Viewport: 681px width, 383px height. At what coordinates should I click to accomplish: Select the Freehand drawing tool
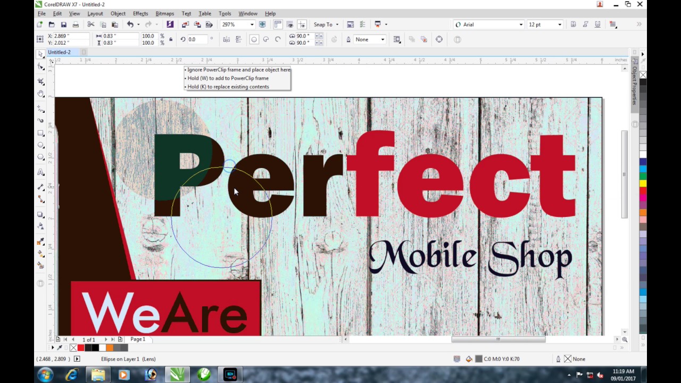pyautogui.click(x=40, y=109)
